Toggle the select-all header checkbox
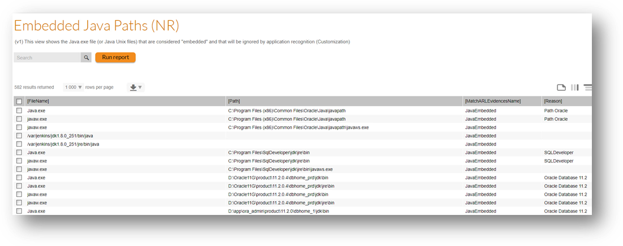Screen dimensions: 623x246 tap(19, 102)
